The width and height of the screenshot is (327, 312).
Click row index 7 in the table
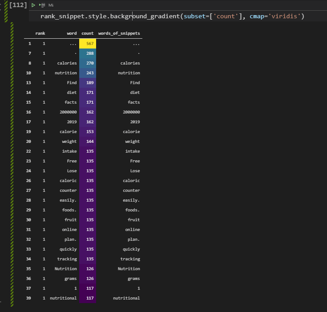pos(30,53)
